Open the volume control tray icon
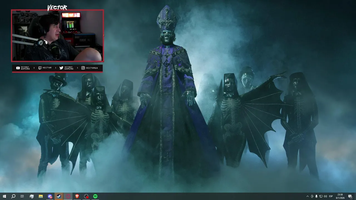Image resolution: width=356 pixels, height=200 pixels. click(x=325, y=196)
